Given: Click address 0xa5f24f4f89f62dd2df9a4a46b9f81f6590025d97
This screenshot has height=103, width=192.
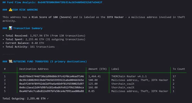Looking at the screenshot, I should (x=52, y=84).
